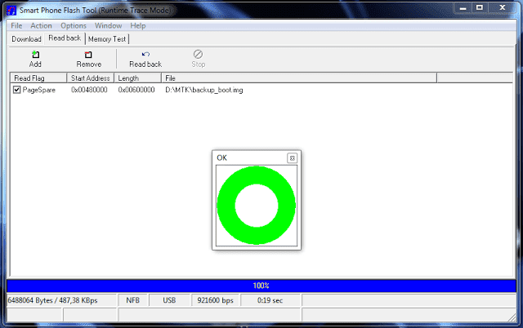Click 6488064 Bytes / 487,38 KBps status

coord(62,300)
